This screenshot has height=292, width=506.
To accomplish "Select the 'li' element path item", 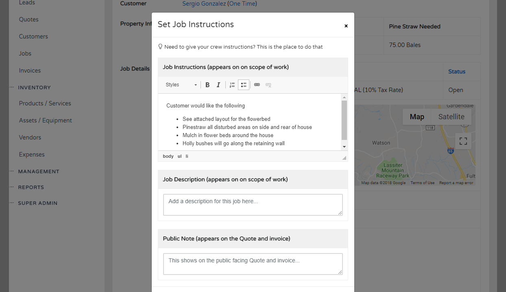I will coord(187,156).
